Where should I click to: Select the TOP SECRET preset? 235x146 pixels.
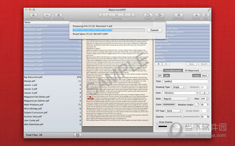click(182, 51)
